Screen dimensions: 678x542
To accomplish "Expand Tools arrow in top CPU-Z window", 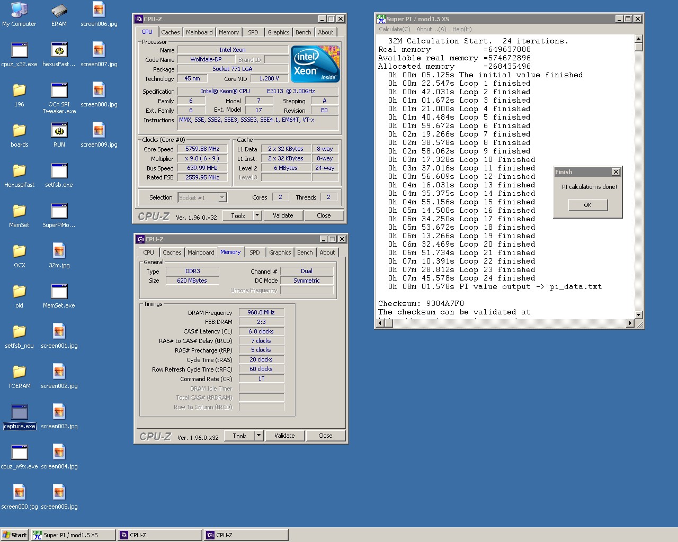I will tap(257, 215).
